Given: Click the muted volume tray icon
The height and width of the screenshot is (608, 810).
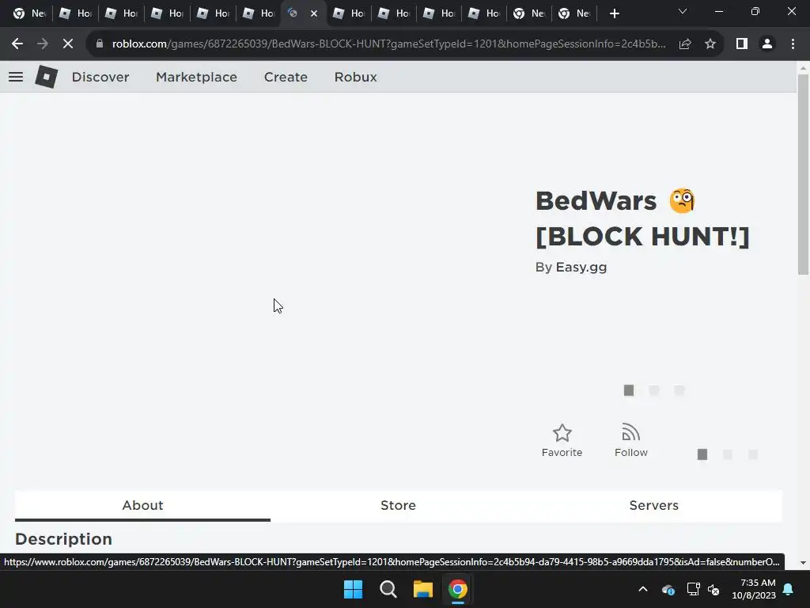Looking at the screenshot, I should coord(713,589).
